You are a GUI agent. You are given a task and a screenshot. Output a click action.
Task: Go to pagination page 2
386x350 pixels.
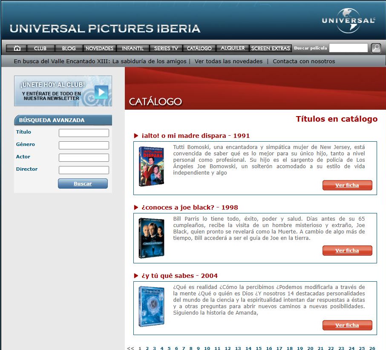point(147,348)
